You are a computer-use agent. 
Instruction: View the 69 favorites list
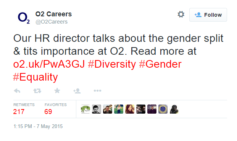(x=55, y=109)
